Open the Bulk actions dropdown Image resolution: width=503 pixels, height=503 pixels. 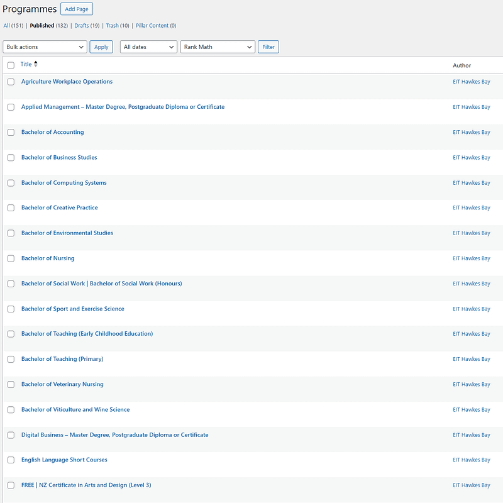pyautogui.click(x=45, y=47)
